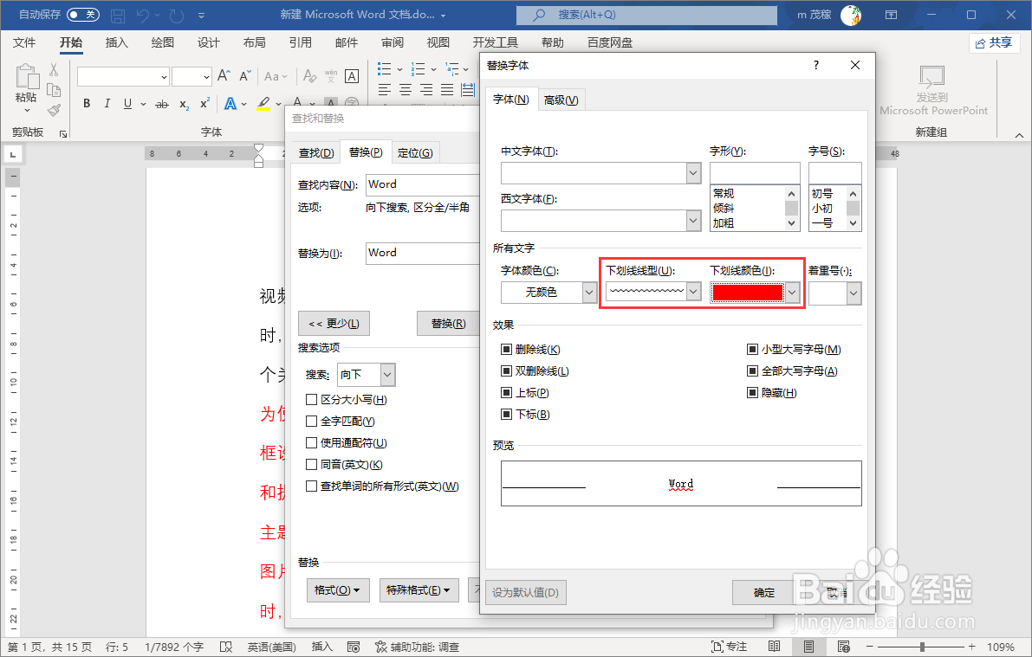Screen dimensions: 1032x657
Task: Switch to Go To tab
Action: (x=415, y=152)
